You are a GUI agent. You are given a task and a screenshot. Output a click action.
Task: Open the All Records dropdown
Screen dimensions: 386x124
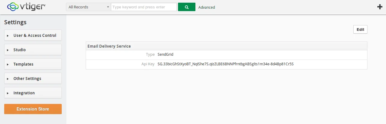coord(88,7)
